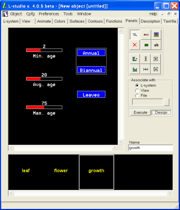This screenshot has height=210, width=180.
Task: Click the file browse '...' button
Action: coord(166,102)
